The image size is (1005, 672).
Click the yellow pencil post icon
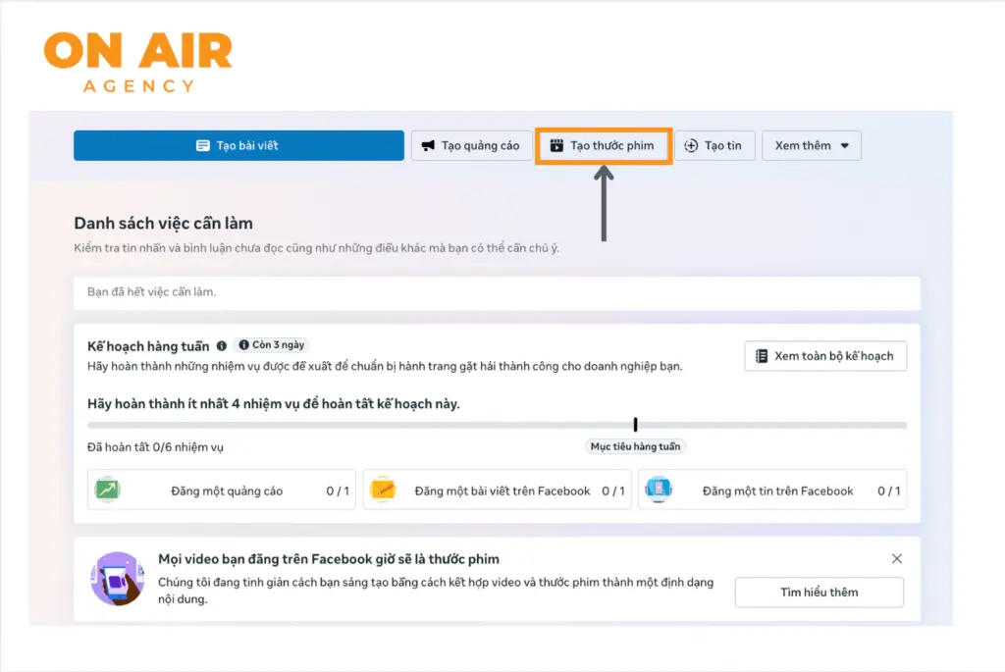click(x=383, y=491)
